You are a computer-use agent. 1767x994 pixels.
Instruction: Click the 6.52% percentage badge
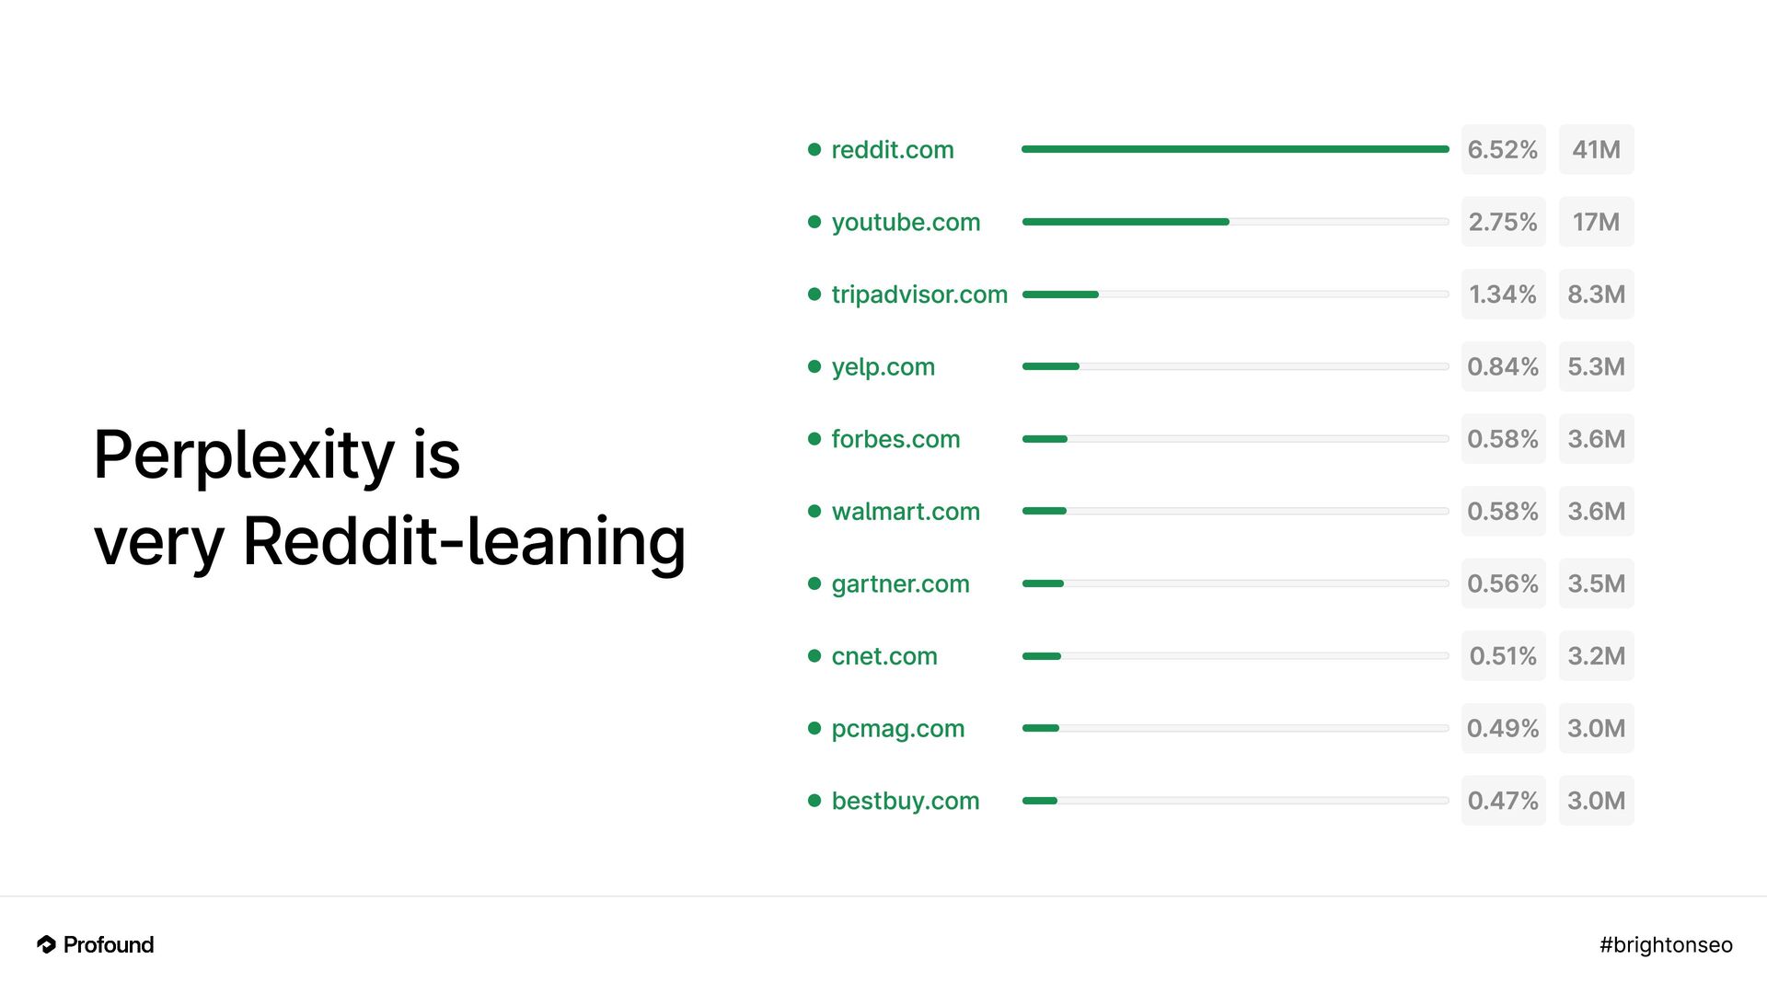point(1503,149)
